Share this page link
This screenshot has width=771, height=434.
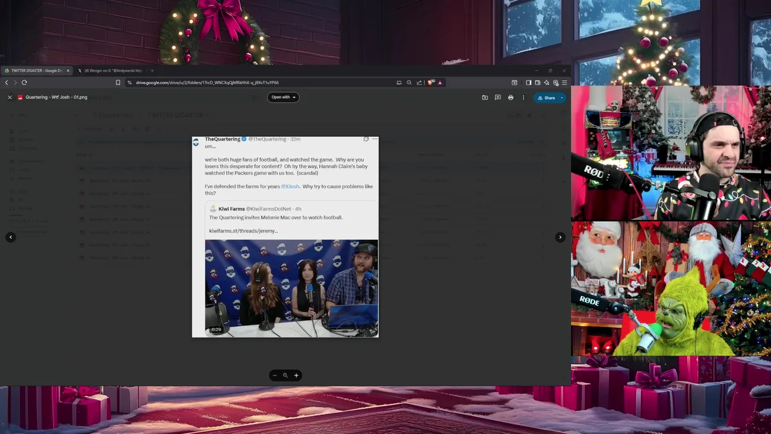coord(419,83)
